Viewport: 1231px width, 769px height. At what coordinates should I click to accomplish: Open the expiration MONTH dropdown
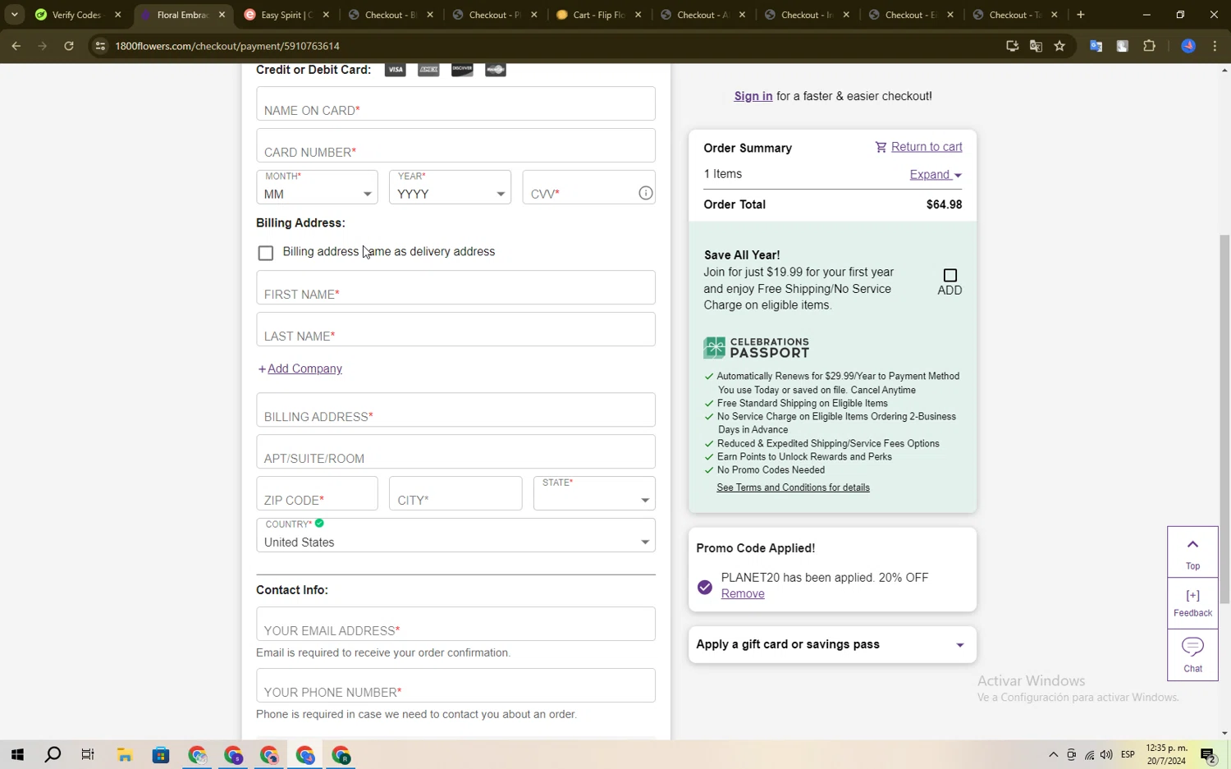pos(317,187)
